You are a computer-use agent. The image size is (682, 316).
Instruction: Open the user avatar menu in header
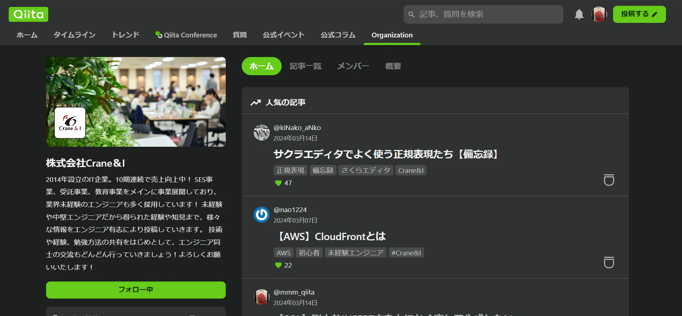pos(599,14)
